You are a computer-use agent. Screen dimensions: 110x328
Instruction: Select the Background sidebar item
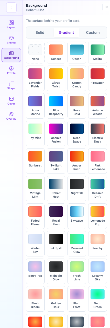pyautogui.click(x=11, y=55)
